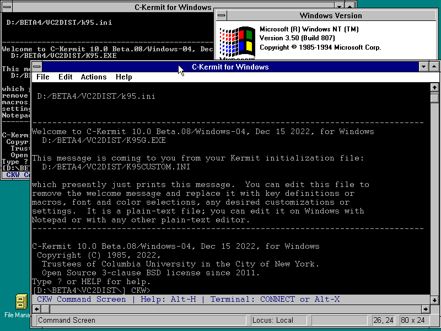This screenshot has width=441, height=331.
Task: Click the horizontal scrollbar right arrow
Action: 426,309
